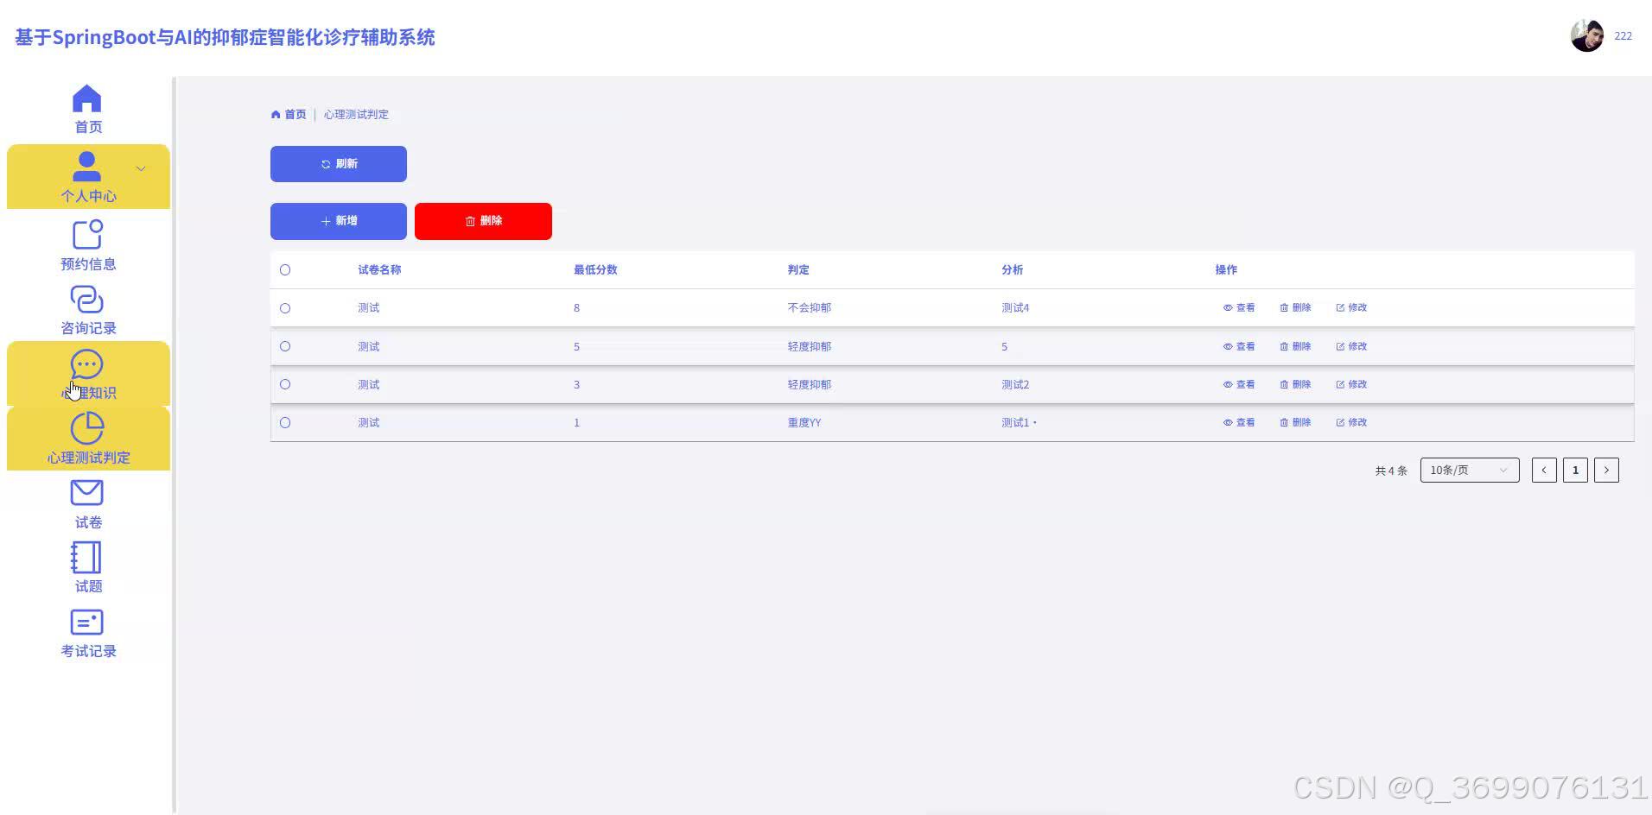Screen dimensions: 1652x815
Task: Open 咨询记录 sidebar icon
Action: tap(86, 299)
